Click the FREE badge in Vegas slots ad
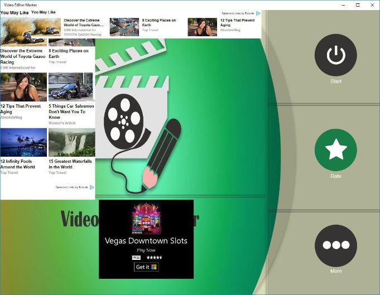Viewport: 380px width, 295px height. pyautogui.click(x=136, y=258)
